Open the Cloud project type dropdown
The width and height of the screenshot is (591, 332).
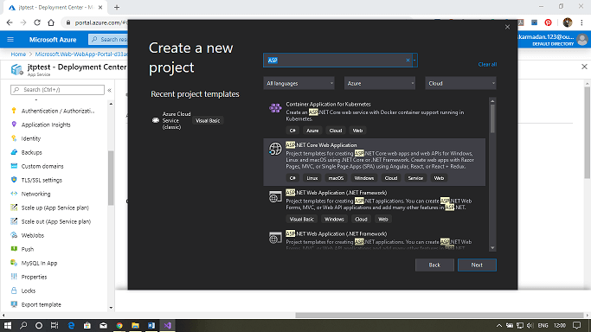tap(460, 83)
